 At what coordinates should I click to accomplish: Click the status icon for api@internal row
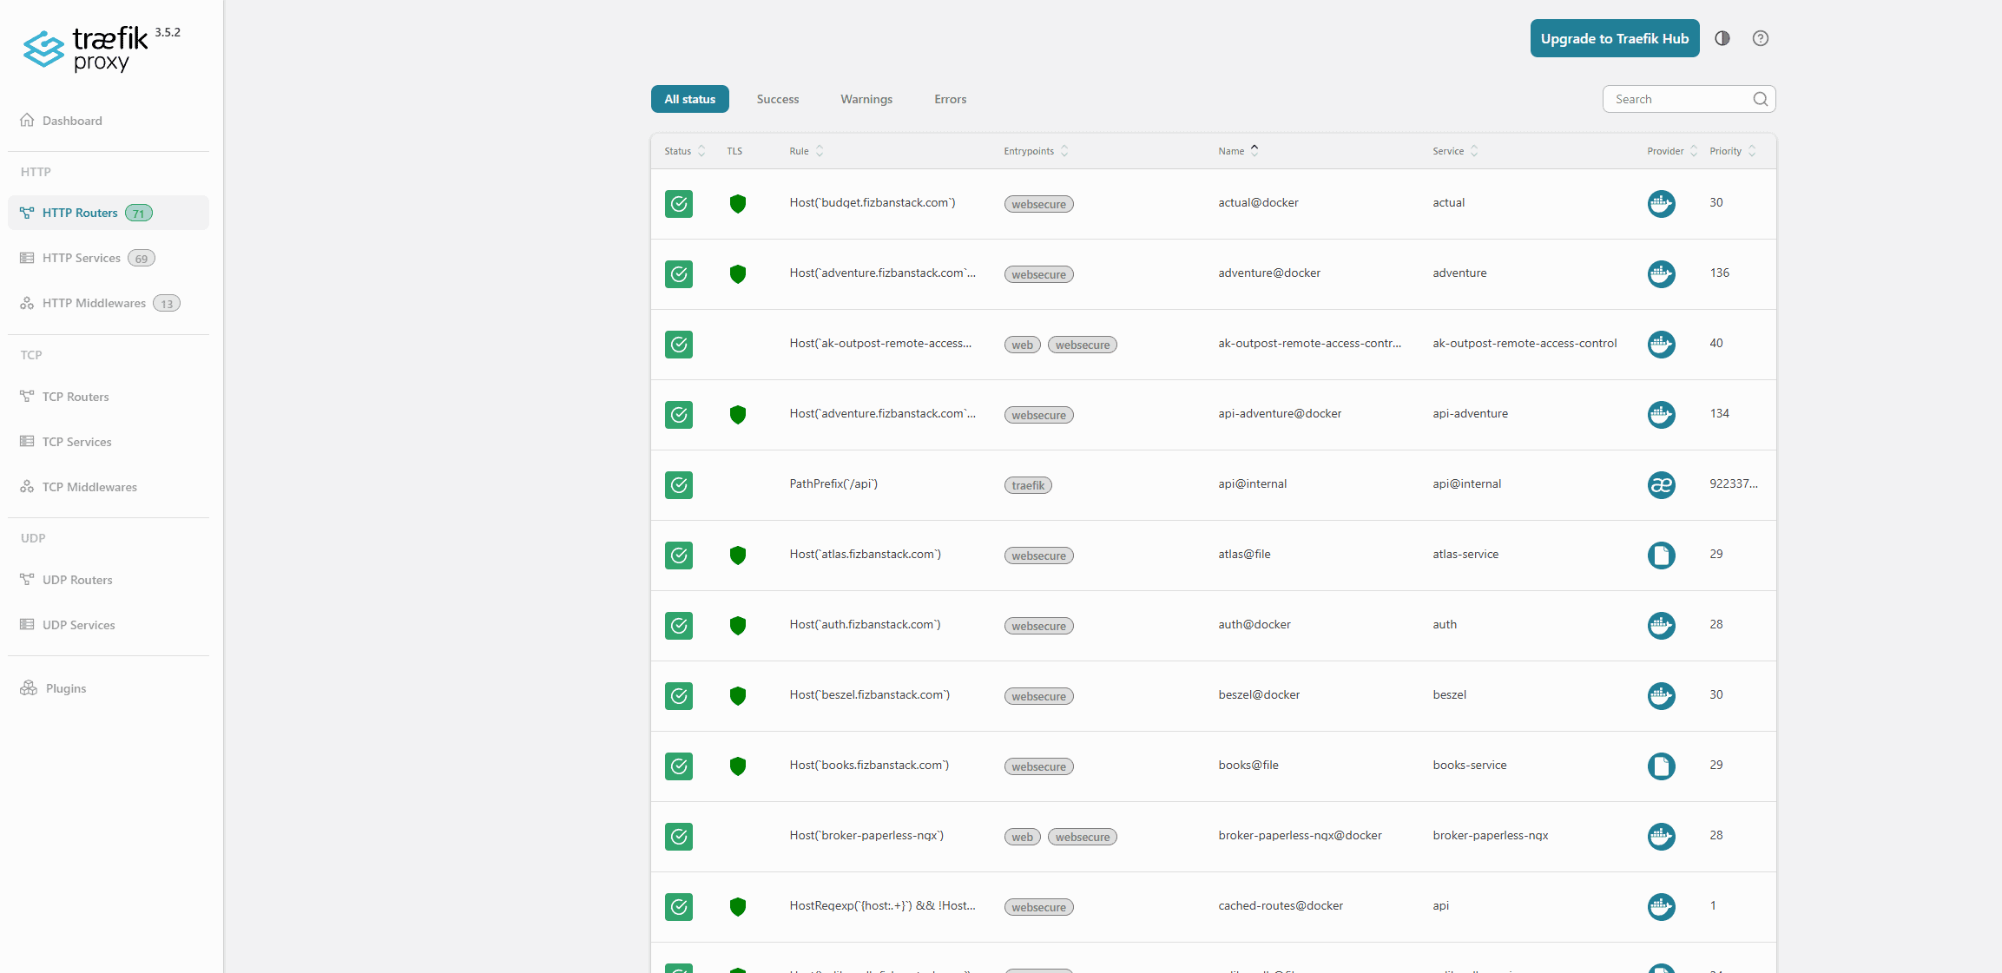679,485
